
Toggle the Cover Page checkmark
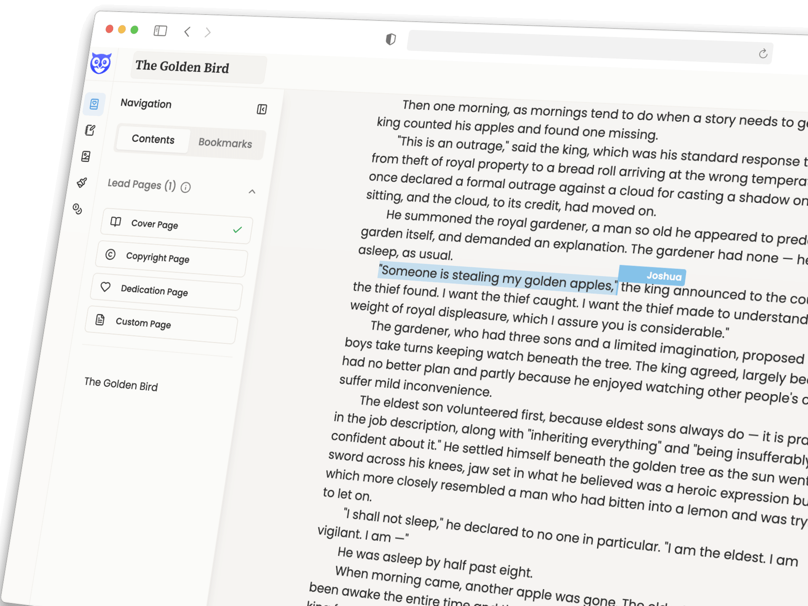pos(238,230)
